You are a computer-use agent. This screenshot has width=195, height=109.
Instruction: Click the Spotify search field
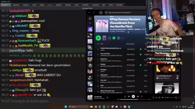[x=125, y=13]
